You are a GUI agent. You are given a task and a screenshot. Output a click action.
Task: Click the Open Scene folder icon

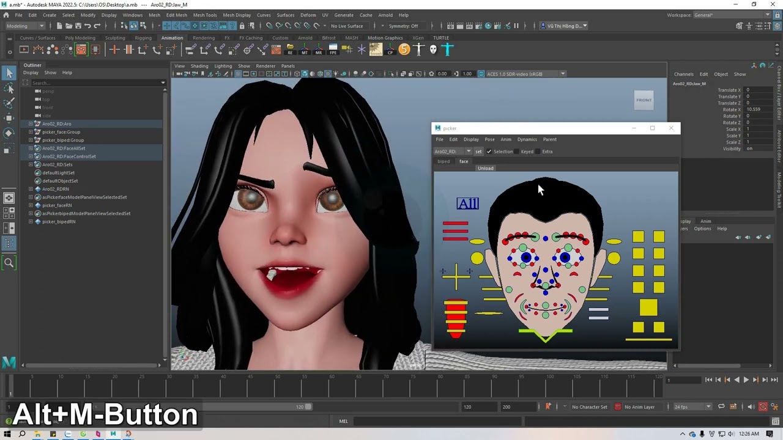tap(69, 26)
